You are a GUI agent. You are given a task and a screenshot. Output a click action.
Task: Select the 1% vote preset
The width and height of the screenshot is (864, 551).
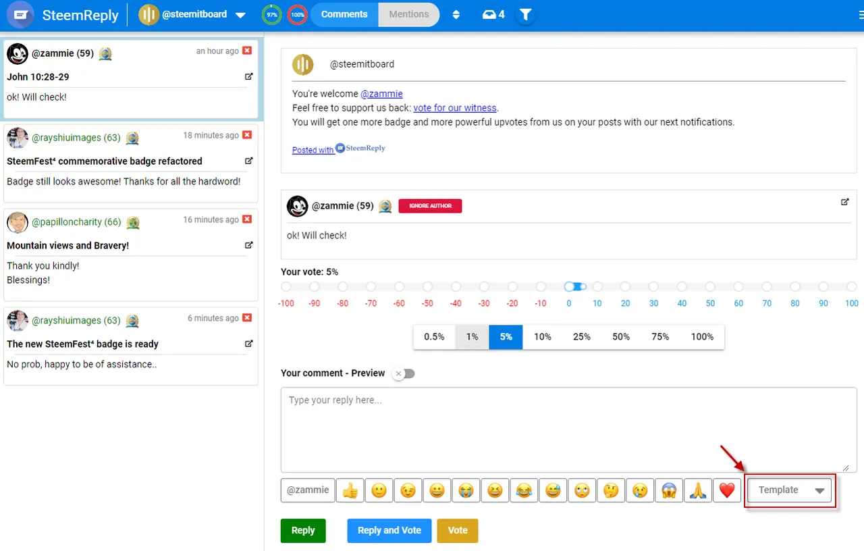pos(472,337)
